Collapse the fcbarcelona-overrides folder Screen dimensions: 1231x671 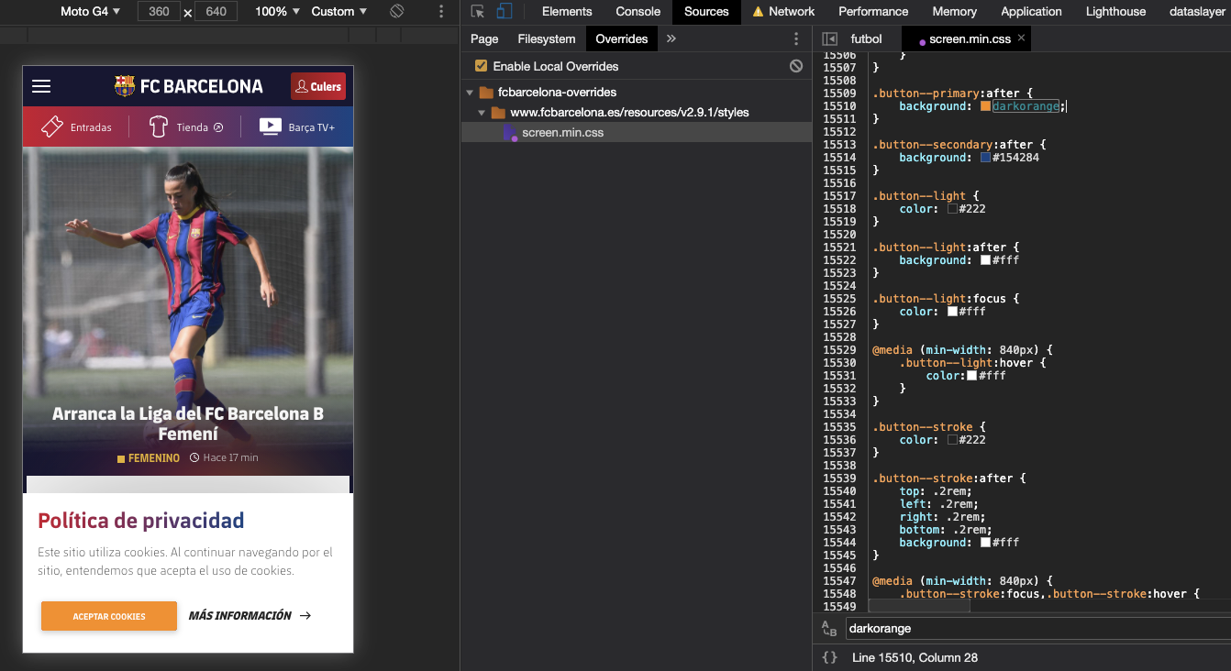click(x=470, y=93)
